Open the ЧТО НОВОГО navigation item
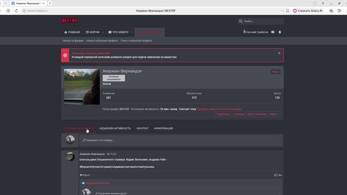 (x=118, y=32)
